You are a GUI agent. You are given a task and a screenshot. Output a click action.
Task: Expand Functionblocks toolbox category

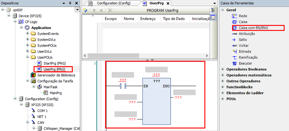tap(223, 87)
